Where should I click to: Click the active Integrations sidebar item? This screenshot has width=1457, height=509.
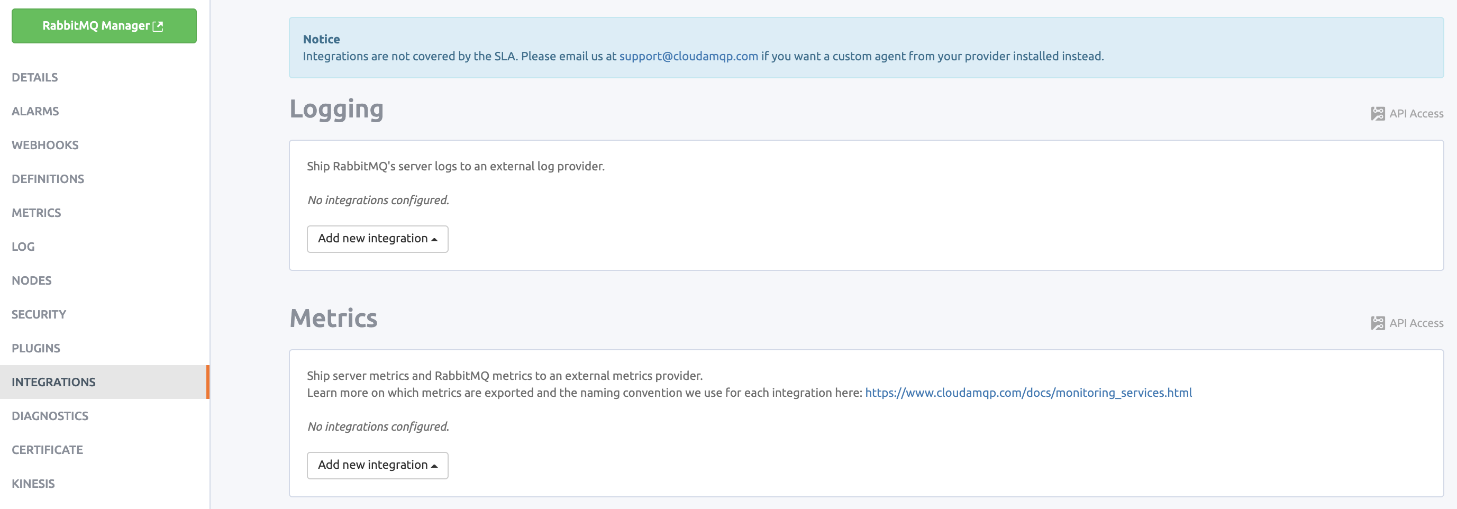pyautogui.click(x=105, y=383)
